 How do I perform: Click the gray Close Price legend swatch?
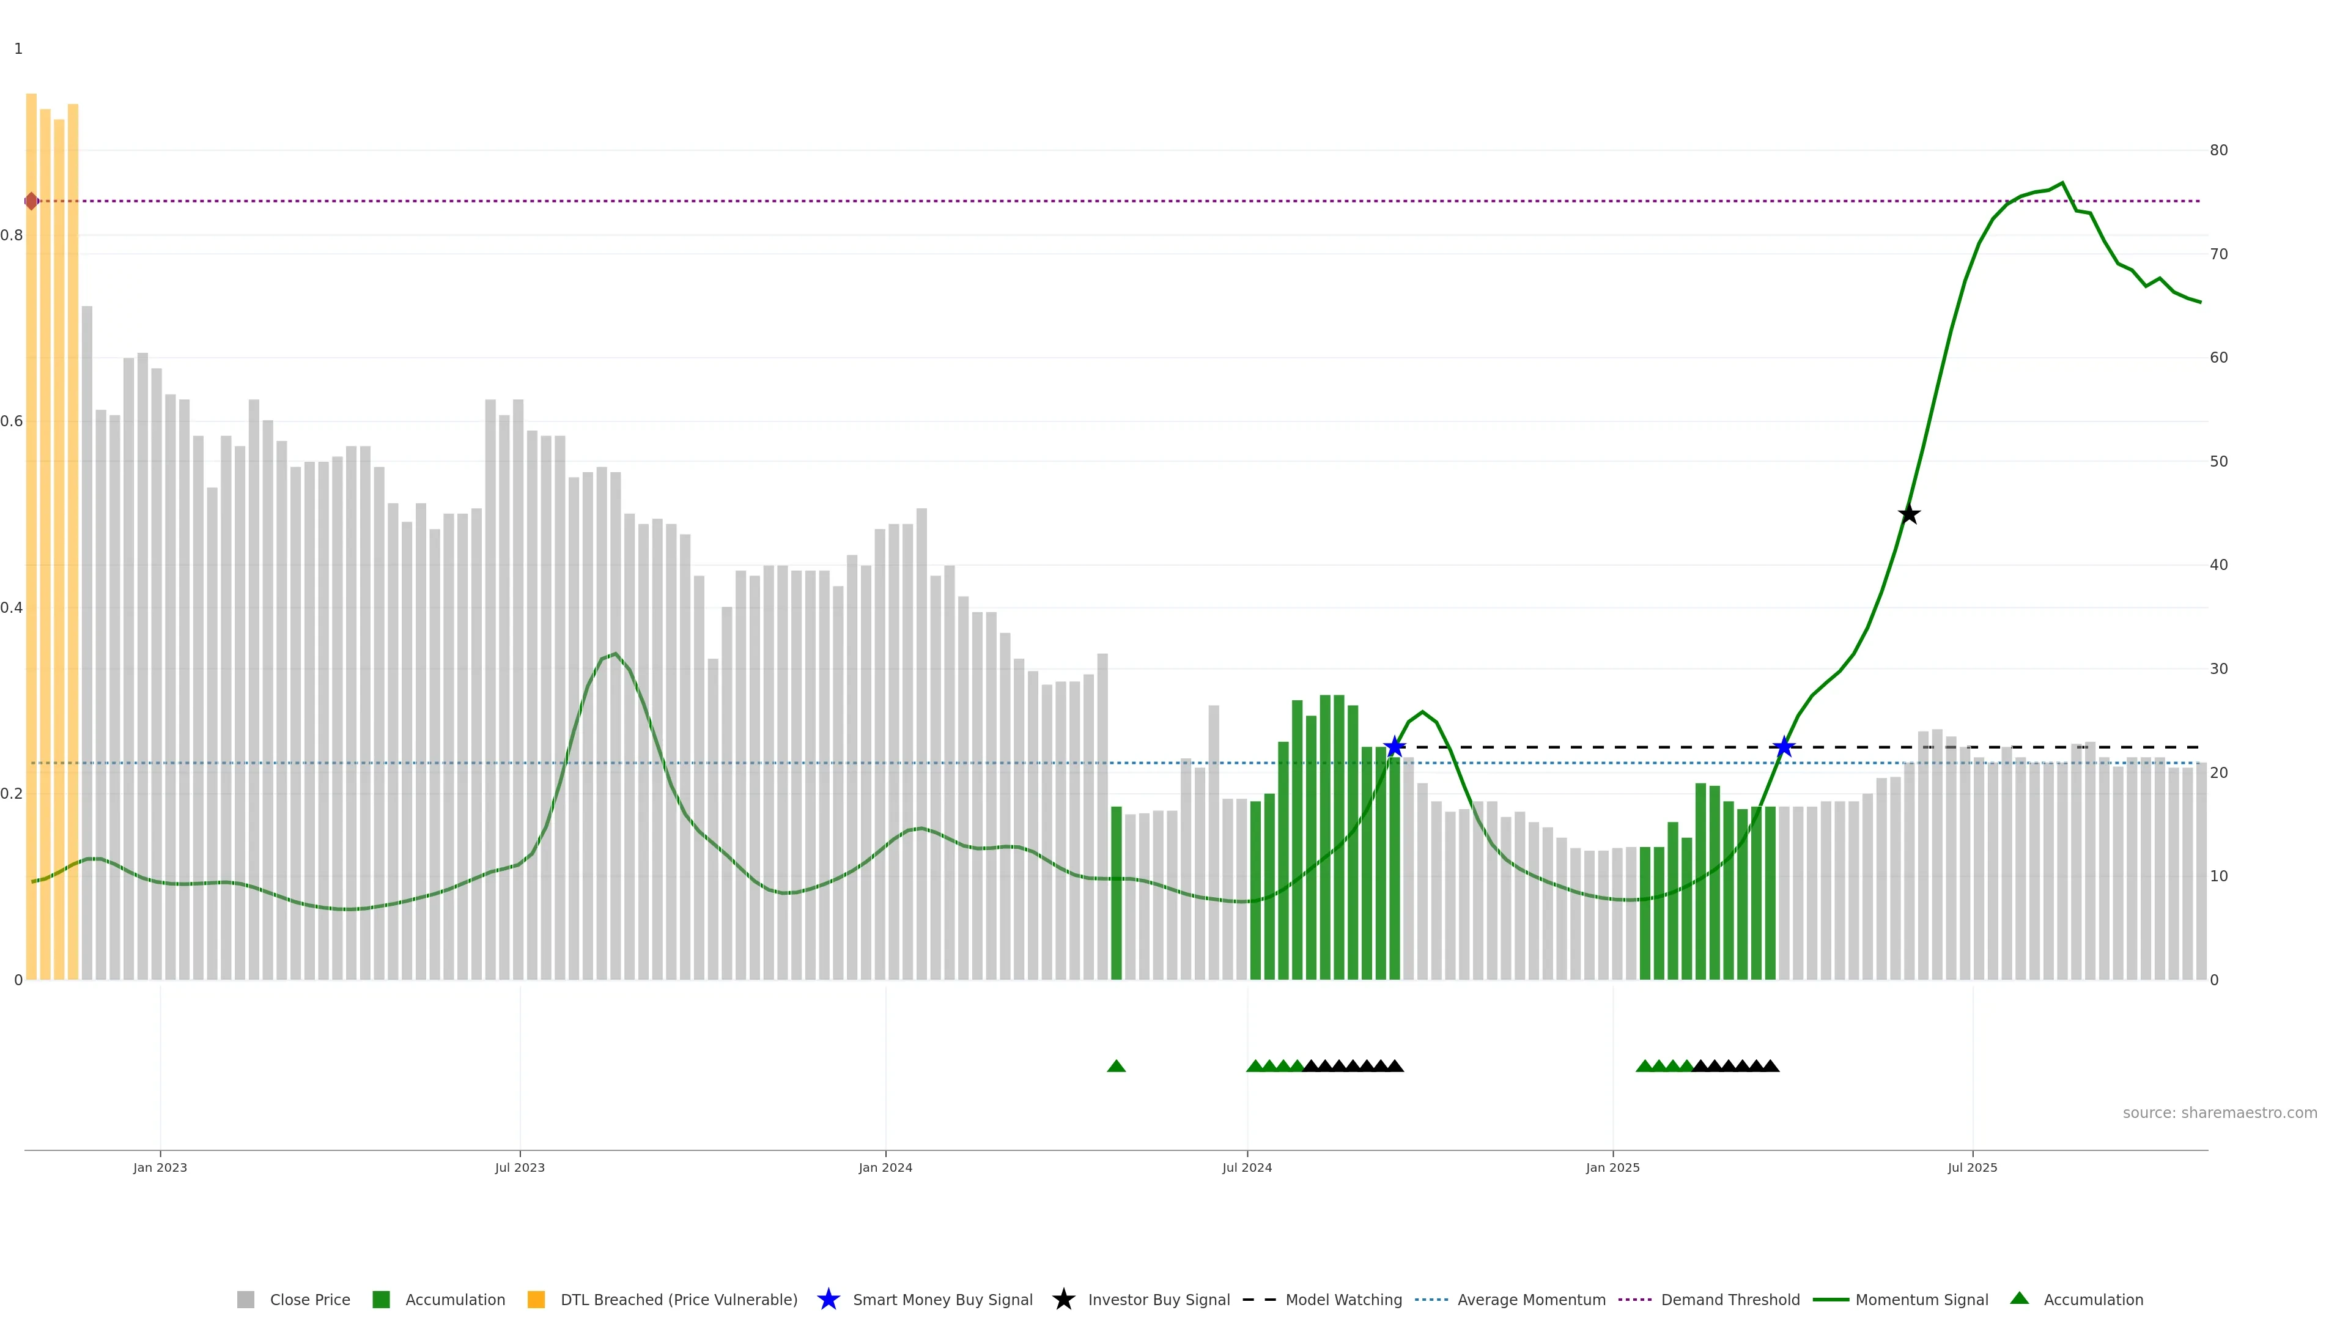click(245, 1299)
